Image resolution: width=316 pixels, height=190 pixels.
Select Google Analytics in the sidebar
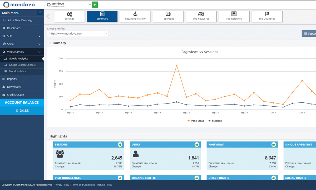(22, 59)
